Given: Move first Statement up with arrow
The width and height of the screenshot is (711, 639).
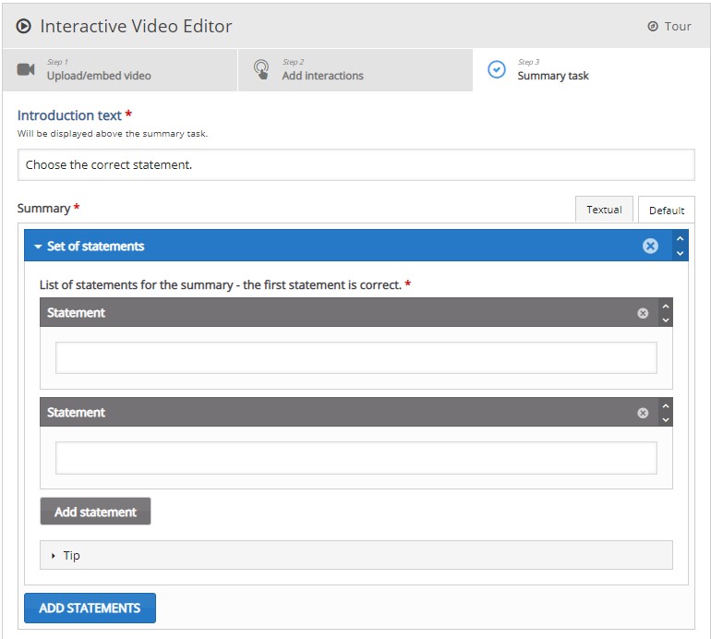Looking at the screenshot, I should click(666, 306).
